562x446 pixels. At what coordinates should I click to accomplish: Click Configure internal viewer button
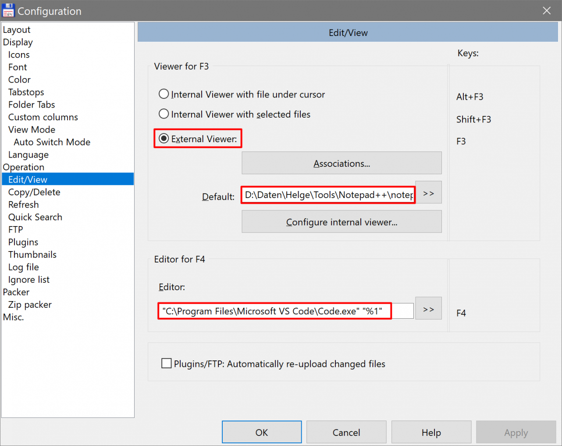click(341, 222)
